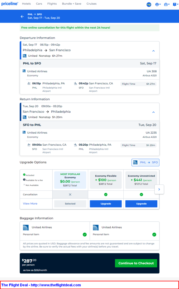Click the Selected button under Economy
This screenshot has height=289, width=179.
[70, 204]
